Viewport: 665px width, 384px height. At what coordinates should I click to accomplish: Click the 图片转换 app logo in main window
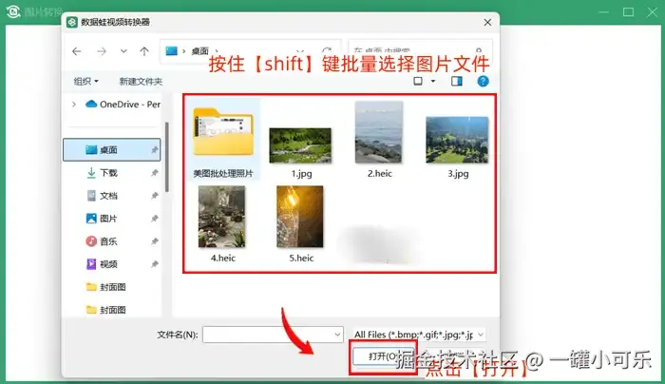(x=13, y=11)
